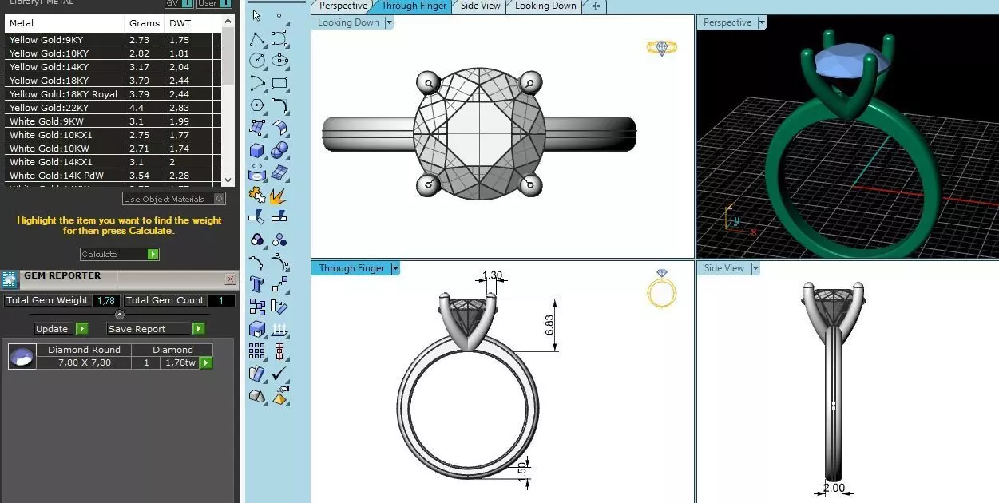Switch to the Perspective viewport tab

click(343, 6)
